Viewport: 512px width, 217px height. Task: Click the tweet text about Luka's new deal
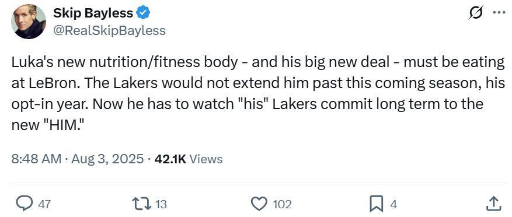(258, 94)
